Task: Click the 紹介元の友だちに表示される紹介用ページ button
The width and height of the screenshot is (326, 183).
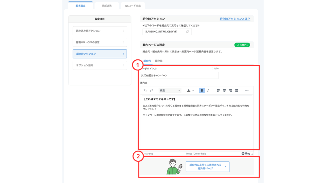Action: pos(208,167)
